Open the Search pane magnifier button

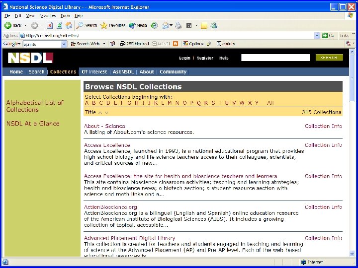pos(87,25)
